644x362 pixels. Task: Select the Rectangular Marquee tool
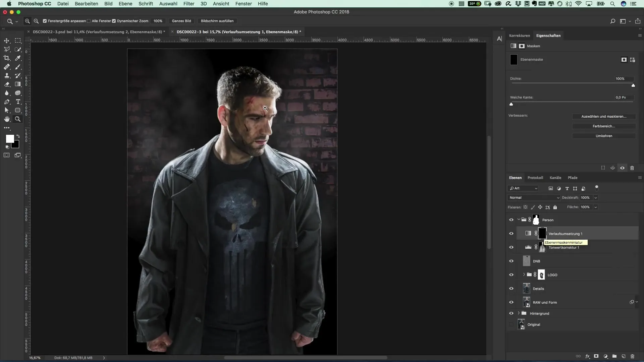coord(18,41)
